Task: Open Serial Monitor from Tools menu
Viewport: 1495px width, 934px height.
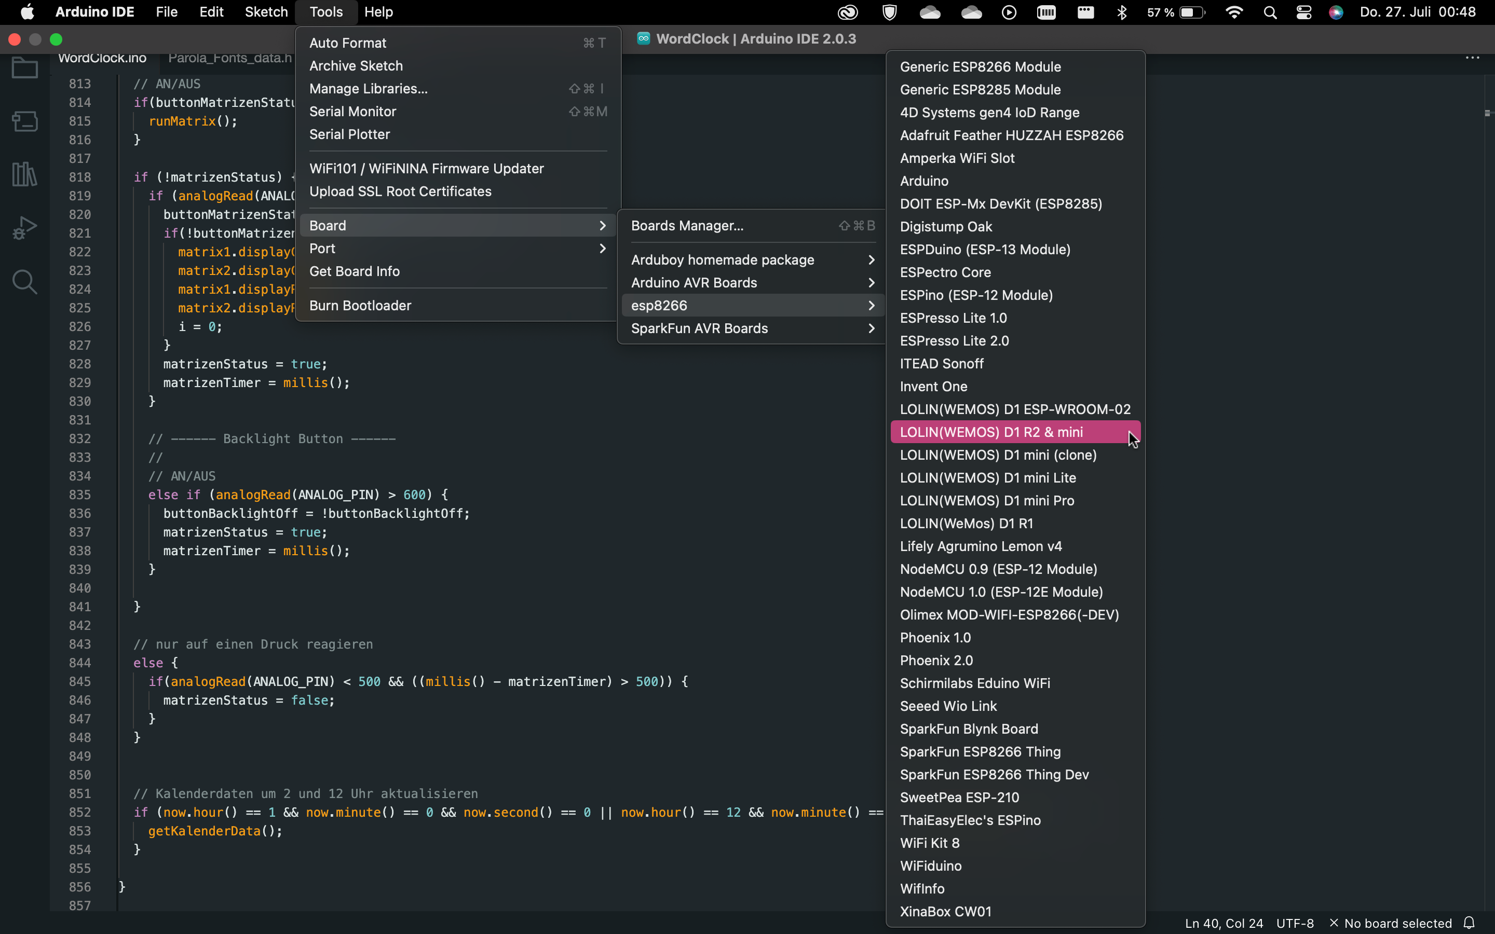Action: (458, 111)
